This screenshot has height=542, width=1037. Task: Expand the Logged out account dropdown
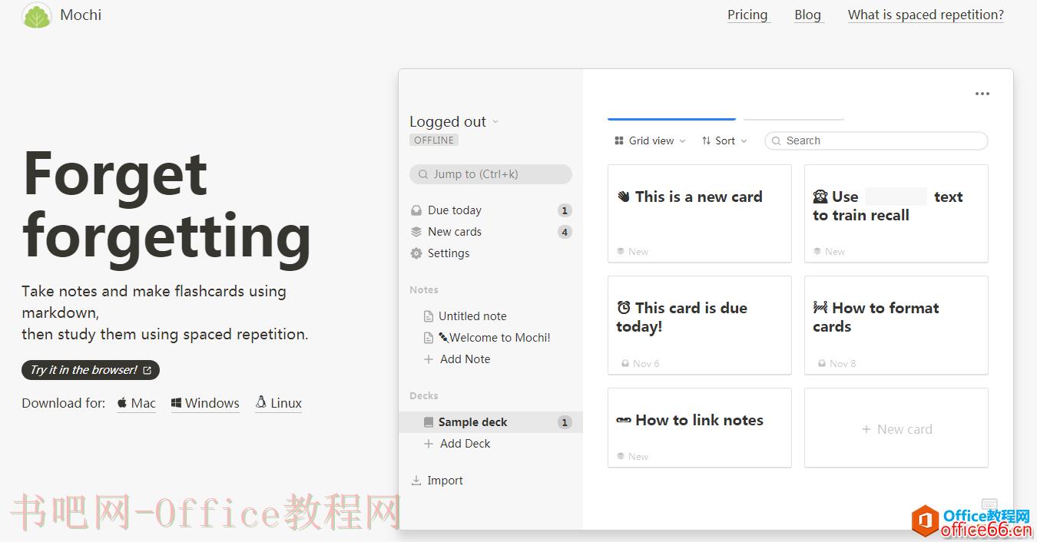coord(454,121)
